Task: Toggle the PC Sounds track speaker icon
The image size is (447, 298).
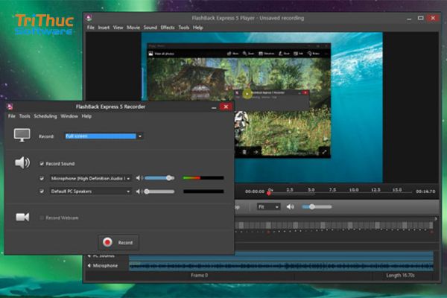Action: pyautogui.click(x=89, y=256)
